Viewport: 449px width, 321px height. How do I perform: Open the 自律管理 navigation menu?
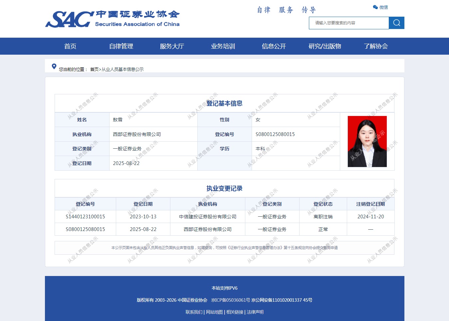(x=121, y=46)
